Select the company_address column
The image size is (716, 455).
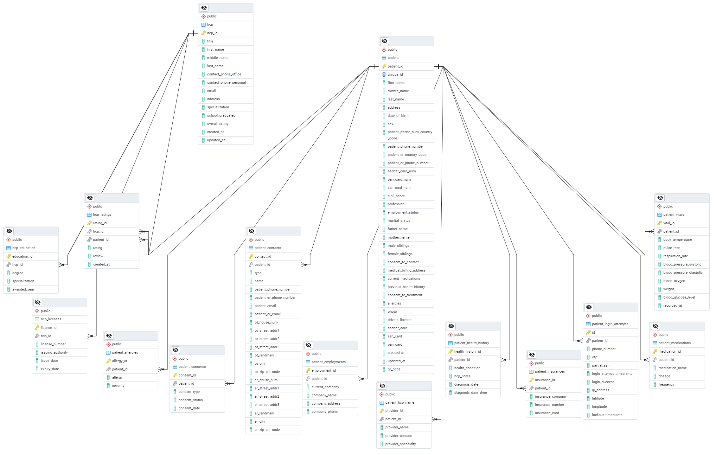330,404
